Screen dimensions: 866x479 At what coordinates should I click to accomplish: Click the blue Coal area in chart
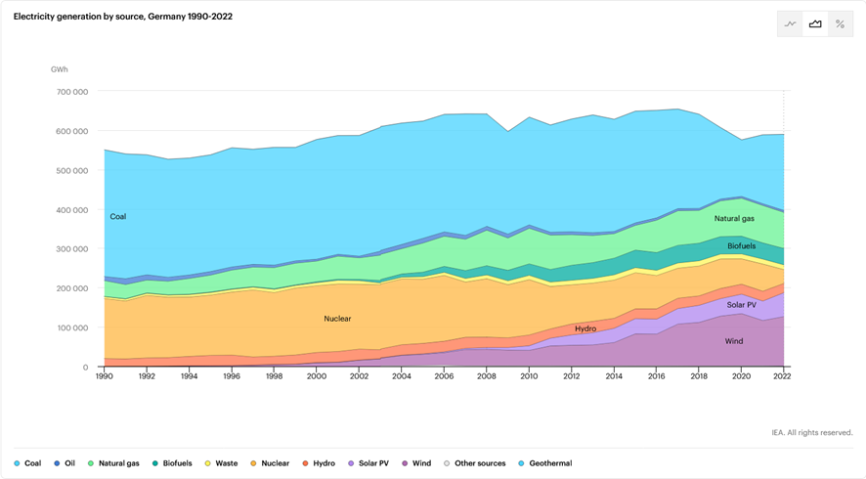[293, 196]
